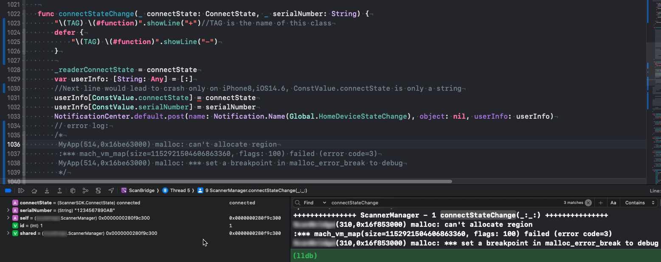Open the Contains match type dropdown
Image resolution: width=661 pixels, height=262 pixels.
pos(641,203)
